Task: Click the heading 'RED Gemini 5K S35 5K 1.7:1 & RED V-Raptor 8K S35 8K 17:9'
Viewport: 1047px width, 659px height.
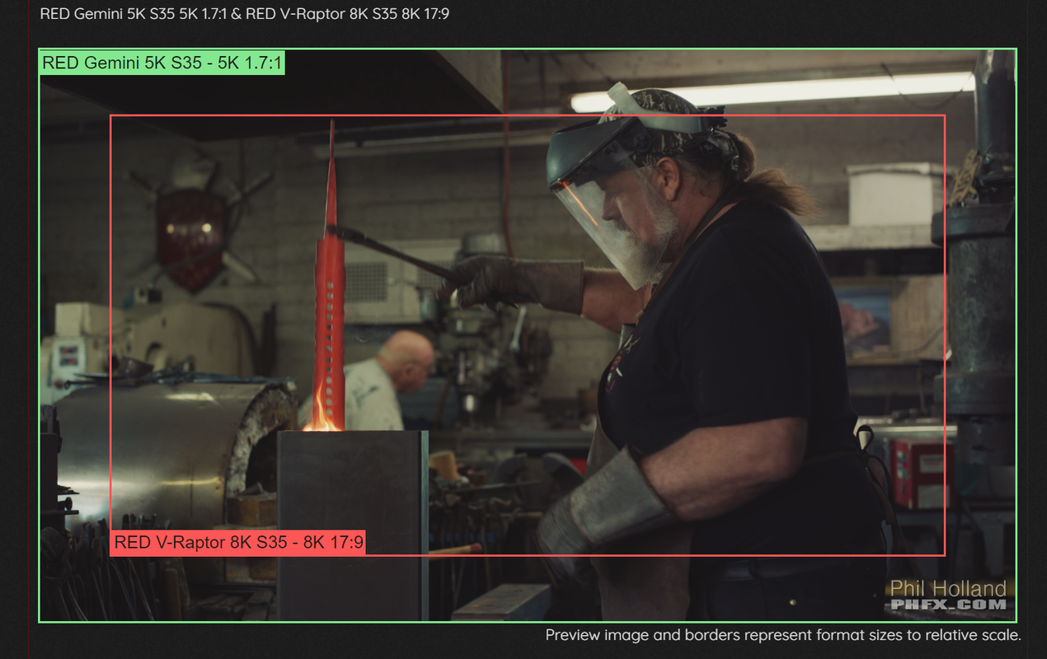Action: [x=245, y=14]
